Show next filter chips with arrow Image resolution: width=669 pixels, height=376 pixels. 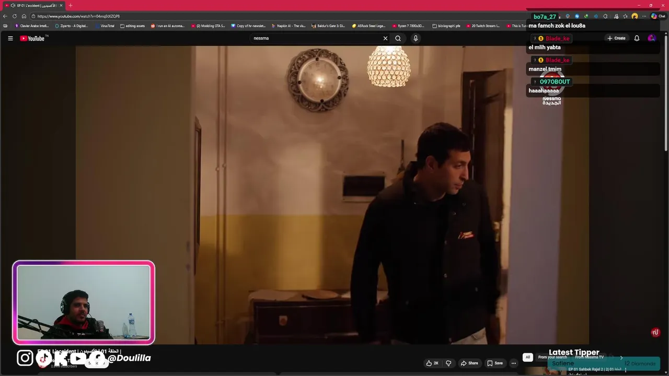(621, 358)
